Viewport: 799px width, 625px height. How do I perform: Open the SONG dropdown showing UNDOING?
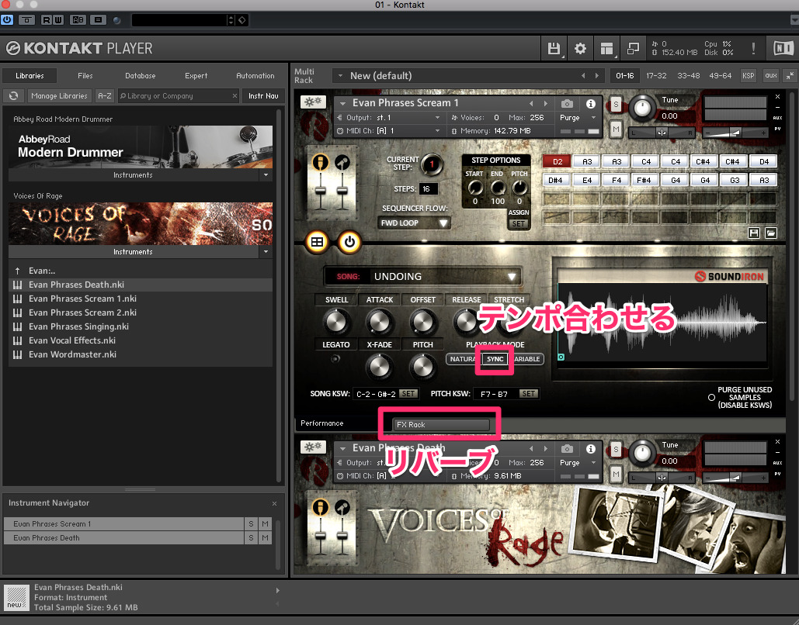[423, 276]
